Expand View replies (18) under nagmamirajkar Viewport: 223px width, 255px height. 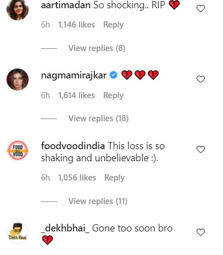click(x=98, y=118)
